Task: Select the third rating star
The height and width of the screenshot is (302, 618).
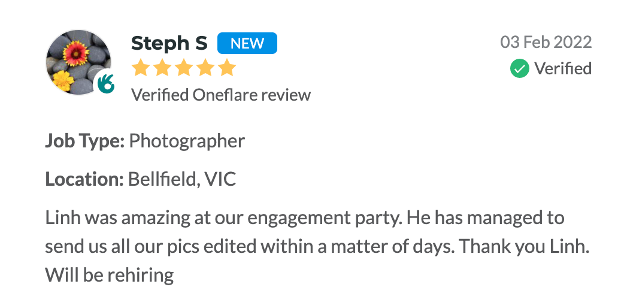Action: 184,68
